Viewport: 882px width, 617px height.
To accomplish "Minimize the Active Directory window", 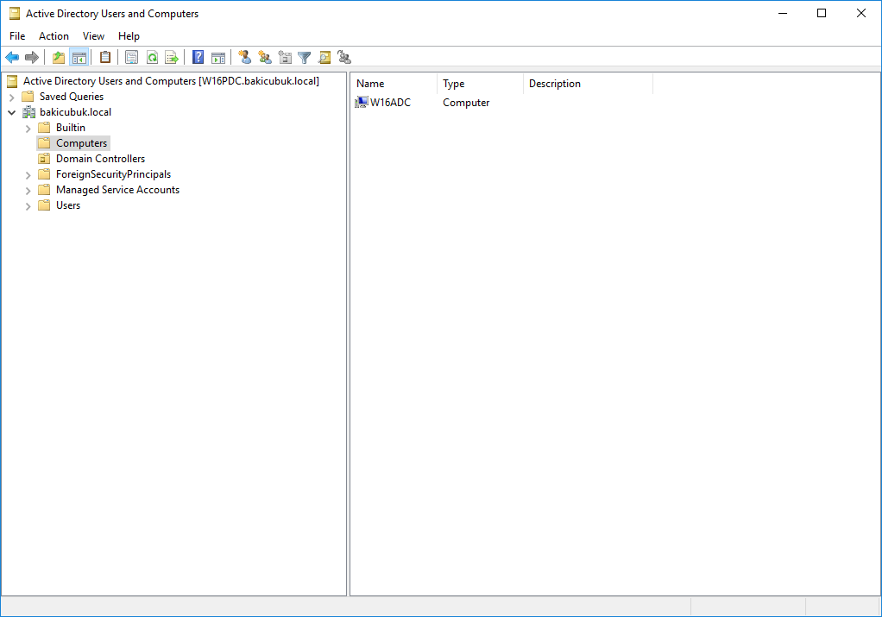I will click(783, 13).
